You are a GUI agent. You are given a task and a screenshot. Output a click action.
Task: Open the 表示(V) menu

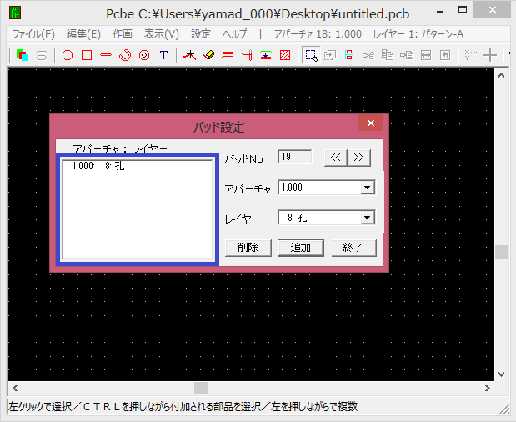click(x=162, y=34)
